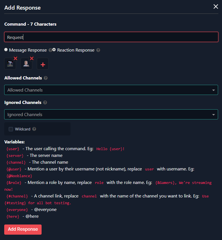Add a new reaction with plus button
Screen dimensions: 222x240
(43, 65)
